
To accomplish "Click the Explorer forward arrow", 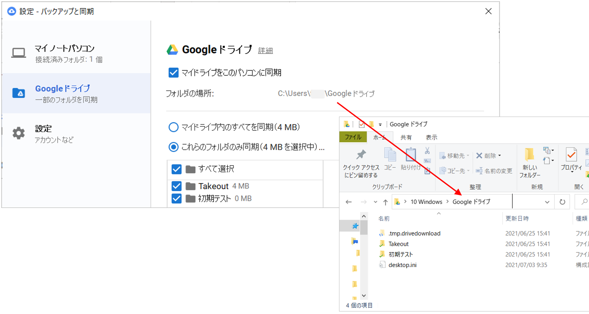I will (x=364, y=202).
